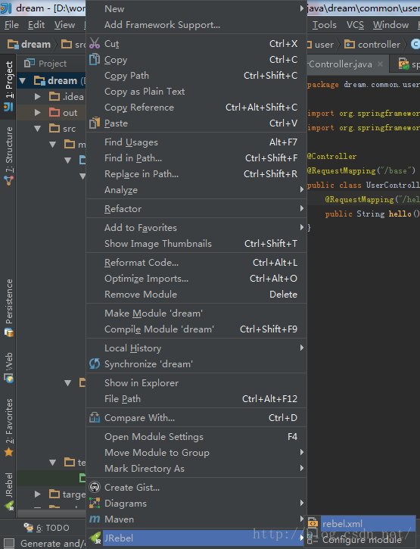Image resolution: width=420 pixels, height=549 pixels.
Task: Click the Web tool window icon
Action: (9, 378)
